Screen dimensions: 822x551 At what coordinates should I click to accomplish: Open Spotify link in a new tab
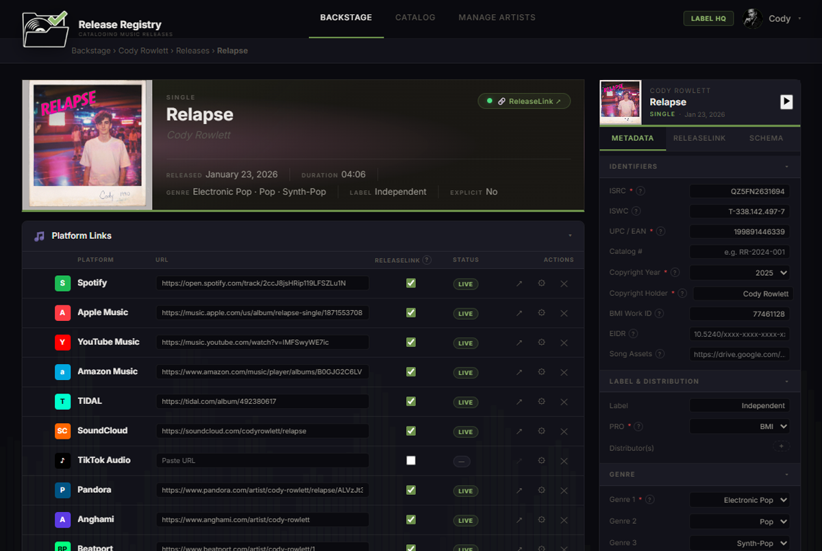pyautogui.click(x=519, y=283)
